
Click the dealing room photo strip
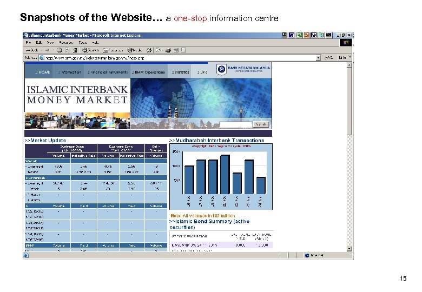tap(77, 121)
